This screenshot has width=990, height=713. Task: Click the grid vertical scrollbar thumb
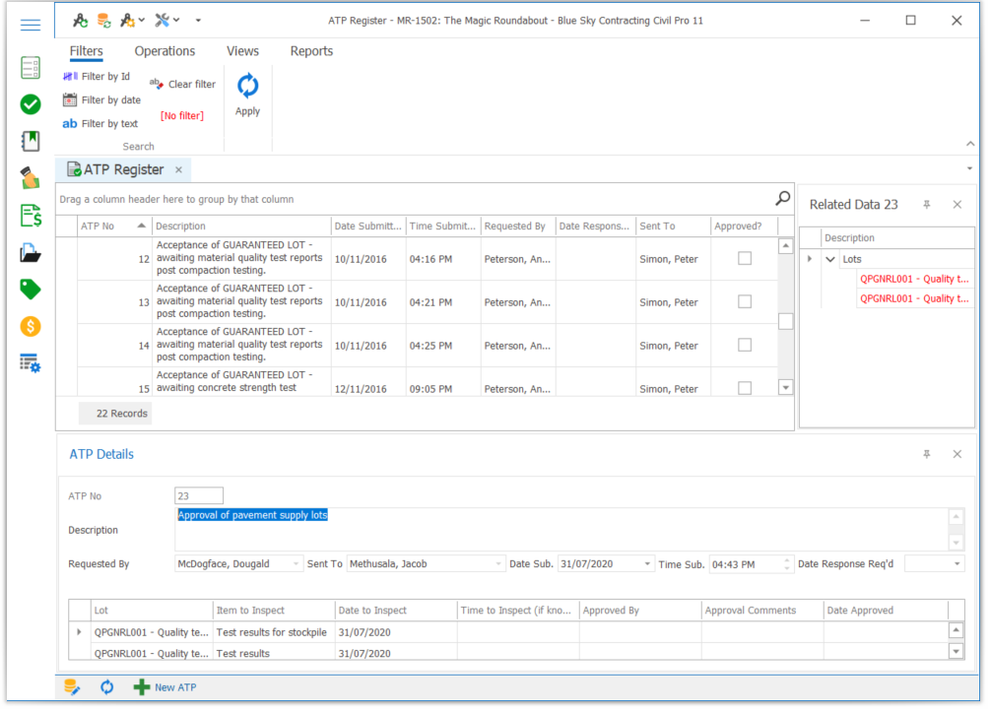(x=785, y=321)
